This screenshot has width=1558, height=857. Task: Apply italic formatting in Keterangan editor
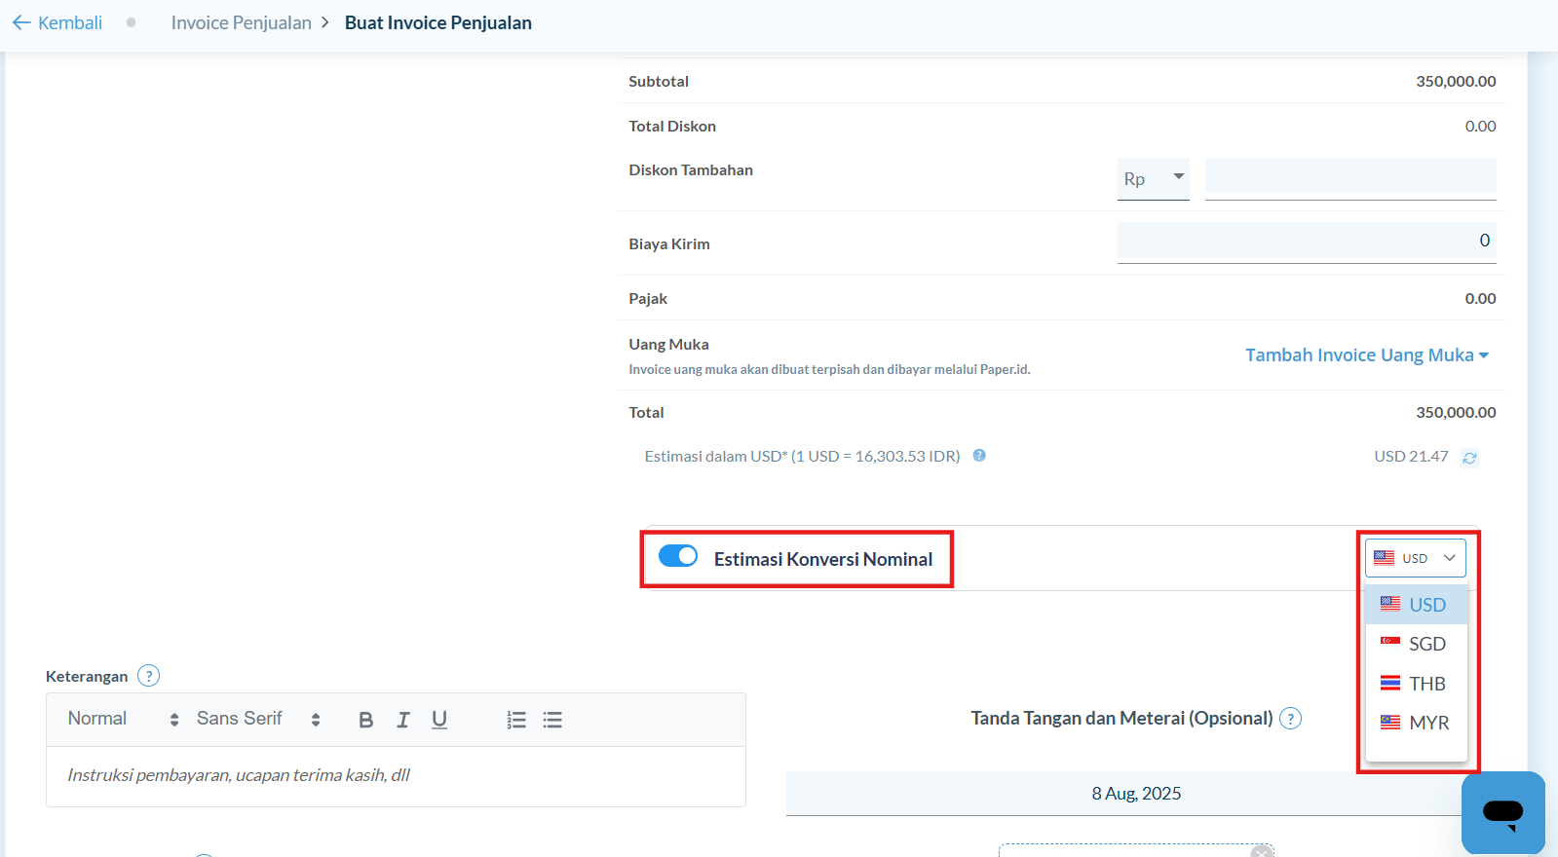click(402, 720)
